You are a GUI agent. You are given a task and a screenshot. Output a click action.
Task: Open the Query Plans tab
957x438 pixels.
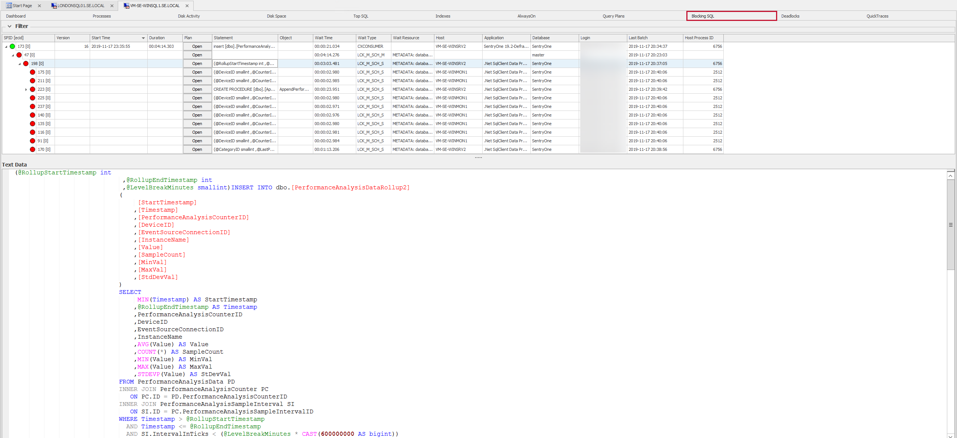pos(613,16)
